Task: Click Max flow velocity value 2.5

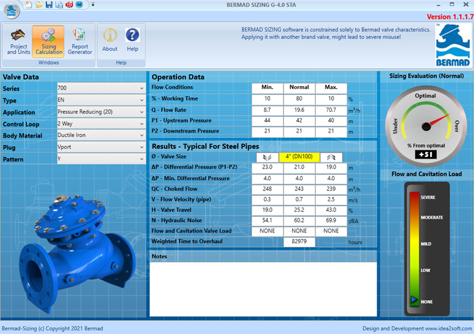Action: click(331, 200)
